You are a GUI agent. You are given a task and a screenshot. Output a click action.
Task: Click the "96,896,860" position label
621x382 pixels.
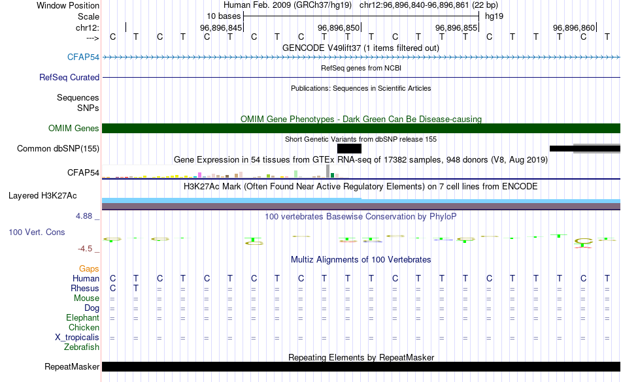tap(573, 27)
